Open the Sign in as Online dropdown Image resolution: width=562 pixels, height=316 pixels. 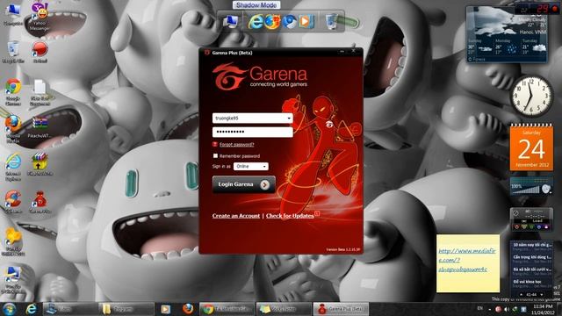250,166
